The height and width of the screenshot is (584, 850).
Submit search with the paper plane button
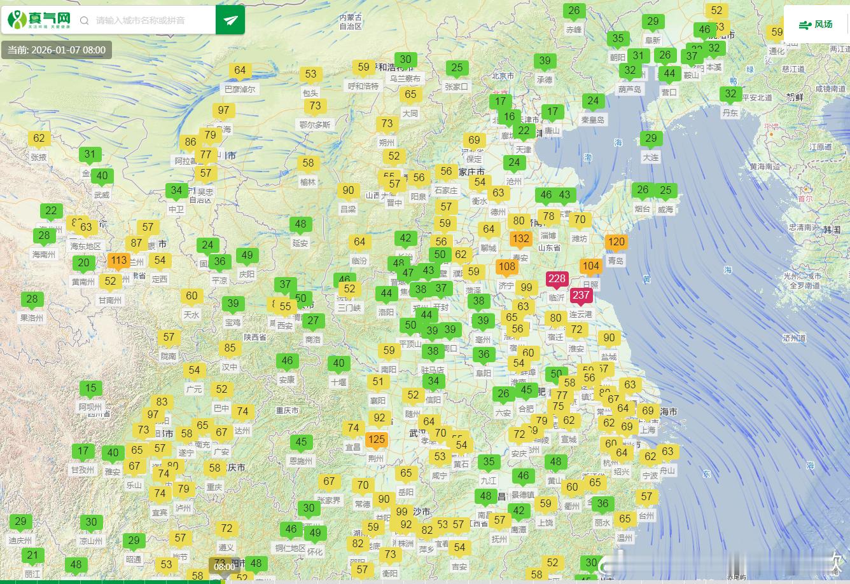[x=230, y=20]
